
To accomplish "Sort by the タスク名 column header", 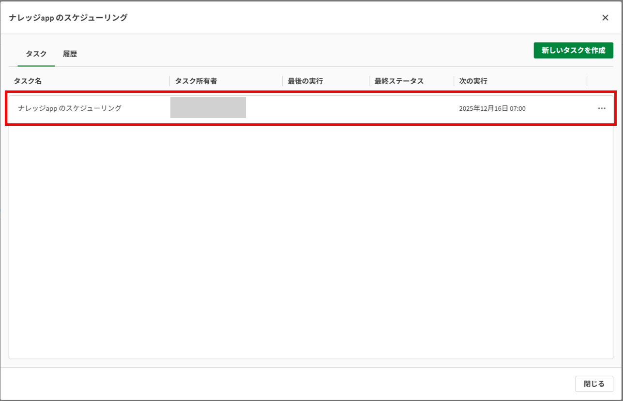I will pyautogui.click(x=28, y=81).
